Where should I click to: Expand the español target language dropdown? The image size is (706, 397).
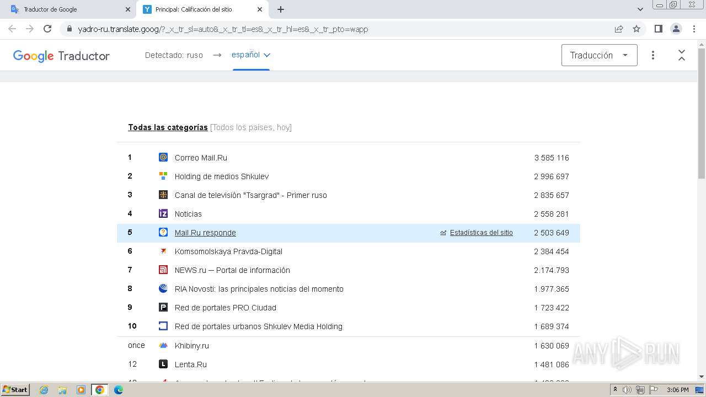tap(251, 55)
